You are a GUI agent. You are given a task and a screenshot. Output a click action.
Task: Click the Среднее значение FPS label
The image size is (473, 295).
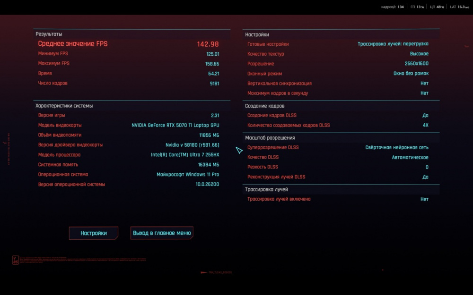(x=73, y=43)
